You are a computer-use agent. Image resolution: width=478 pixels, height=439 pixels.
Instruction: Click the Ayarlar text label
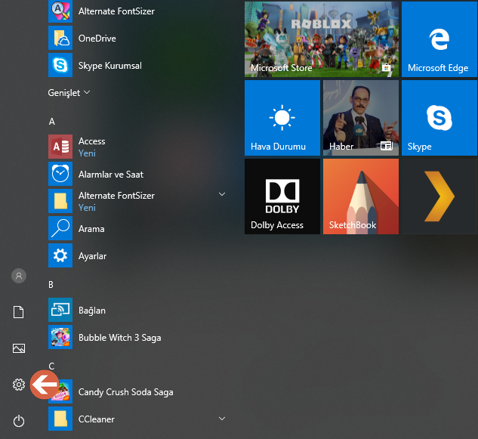(x=92, y=256)
